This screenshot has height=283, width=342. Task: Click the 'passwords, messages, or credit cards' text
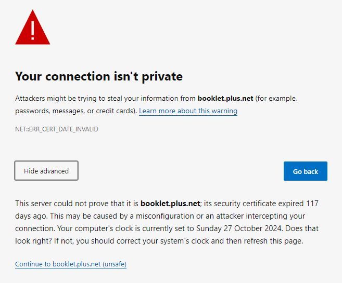(75, 111)
